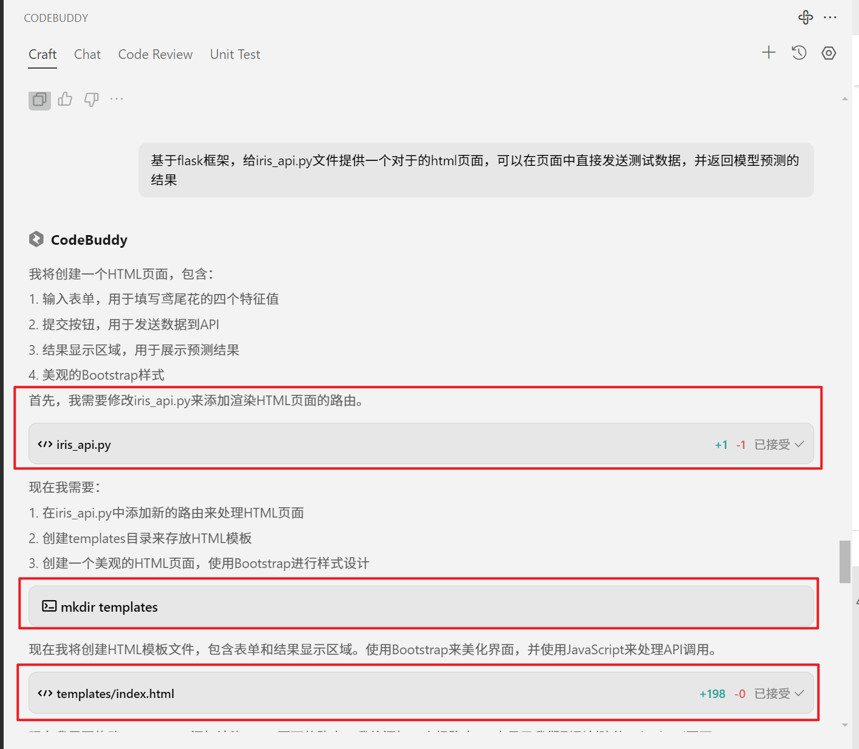
Task: Switch to the Chat tab
Action: pos(87,55)
